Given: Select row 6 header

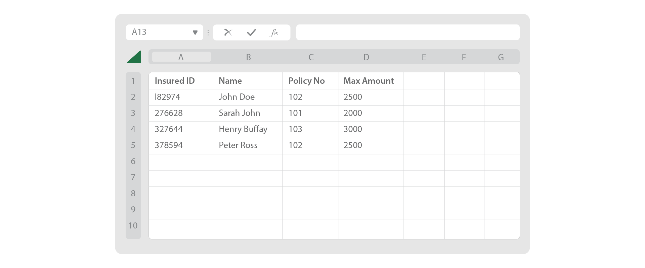Looking at the screenshot, I should (x=133, y=161).
